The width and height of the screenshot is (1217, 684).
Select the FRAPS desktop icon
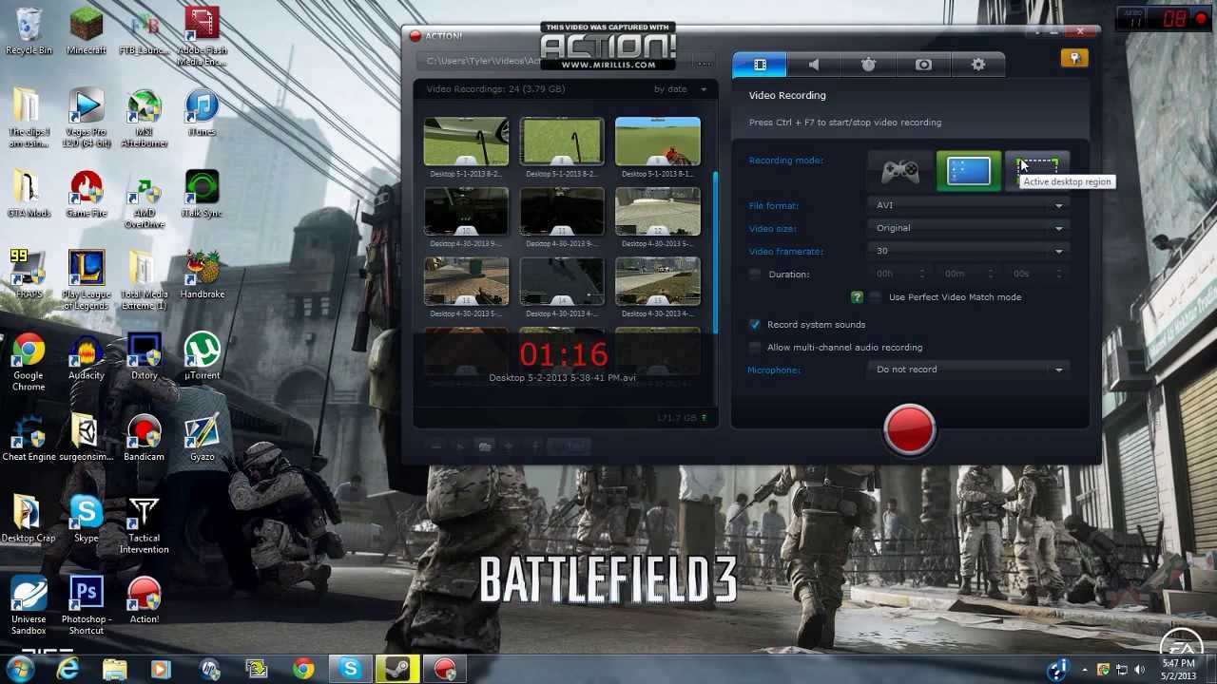tap(29, 275)
